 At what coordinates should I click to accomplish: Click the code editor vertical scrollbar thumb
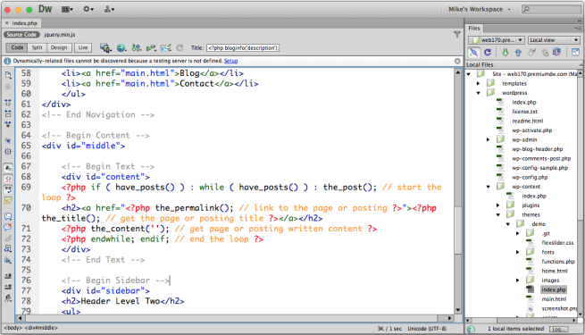pos(458,230)
